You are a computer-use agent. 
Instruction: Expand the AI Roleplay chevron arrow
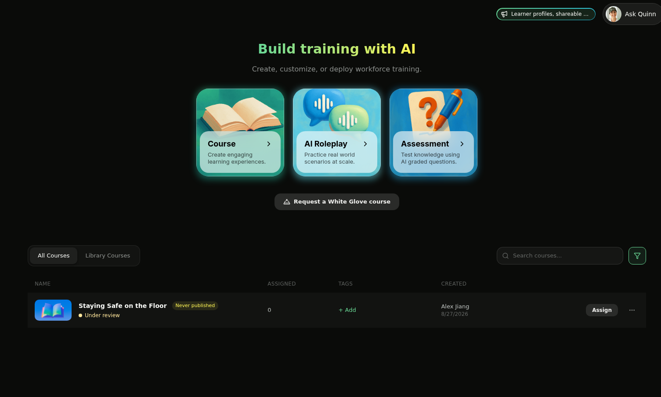(x=365, y=144)
